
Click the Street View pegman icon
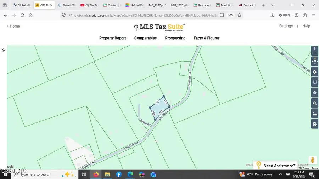(313, 160)
